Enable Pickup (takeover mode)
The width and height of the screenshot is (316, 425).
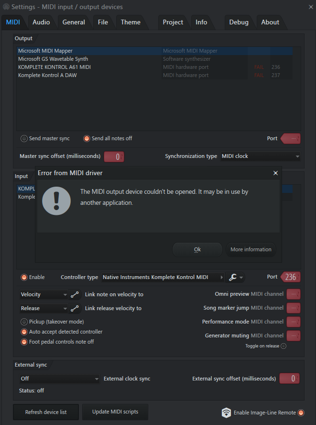click(24, 322)
